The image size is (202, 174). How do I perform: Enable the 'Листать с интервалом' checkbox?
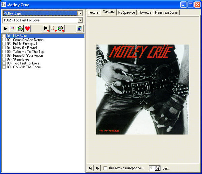pos(105,168)
